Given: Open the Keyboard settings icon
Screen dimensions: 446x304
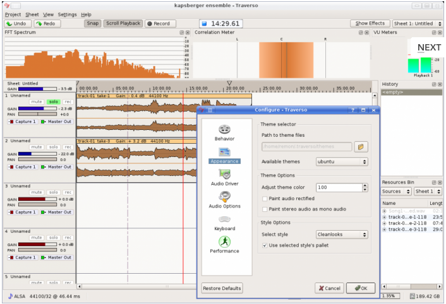Looking at the screenshot, I should click(x=224, y=219).
